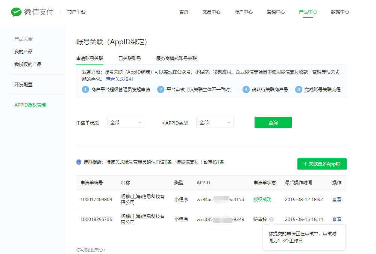Click the help question mark beside 待审核
The height and width of the screenshot is (254, 376).
(x=271, y=219)
